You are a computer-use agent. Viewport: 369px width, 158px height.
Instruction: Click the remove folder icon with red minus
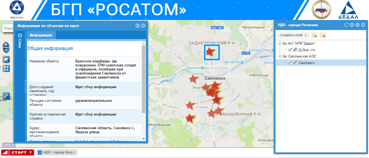tap(323, 35)
